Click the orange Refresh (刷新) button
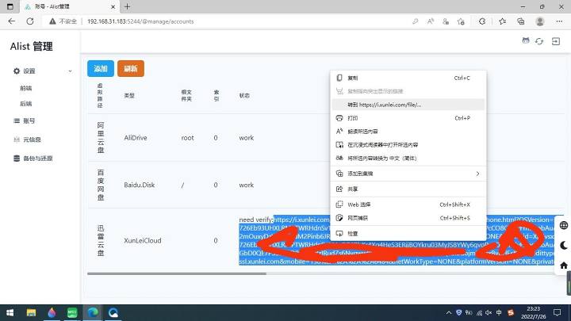 click(x=131, y=68)
